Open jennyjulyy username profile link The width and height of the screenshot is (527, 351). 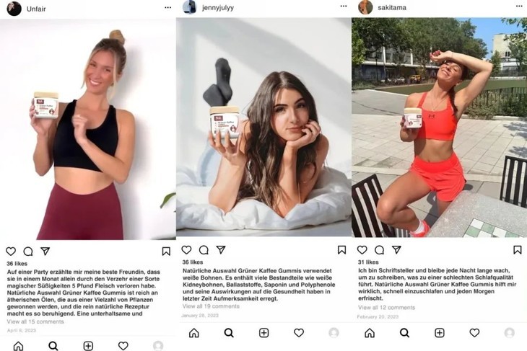218,7
